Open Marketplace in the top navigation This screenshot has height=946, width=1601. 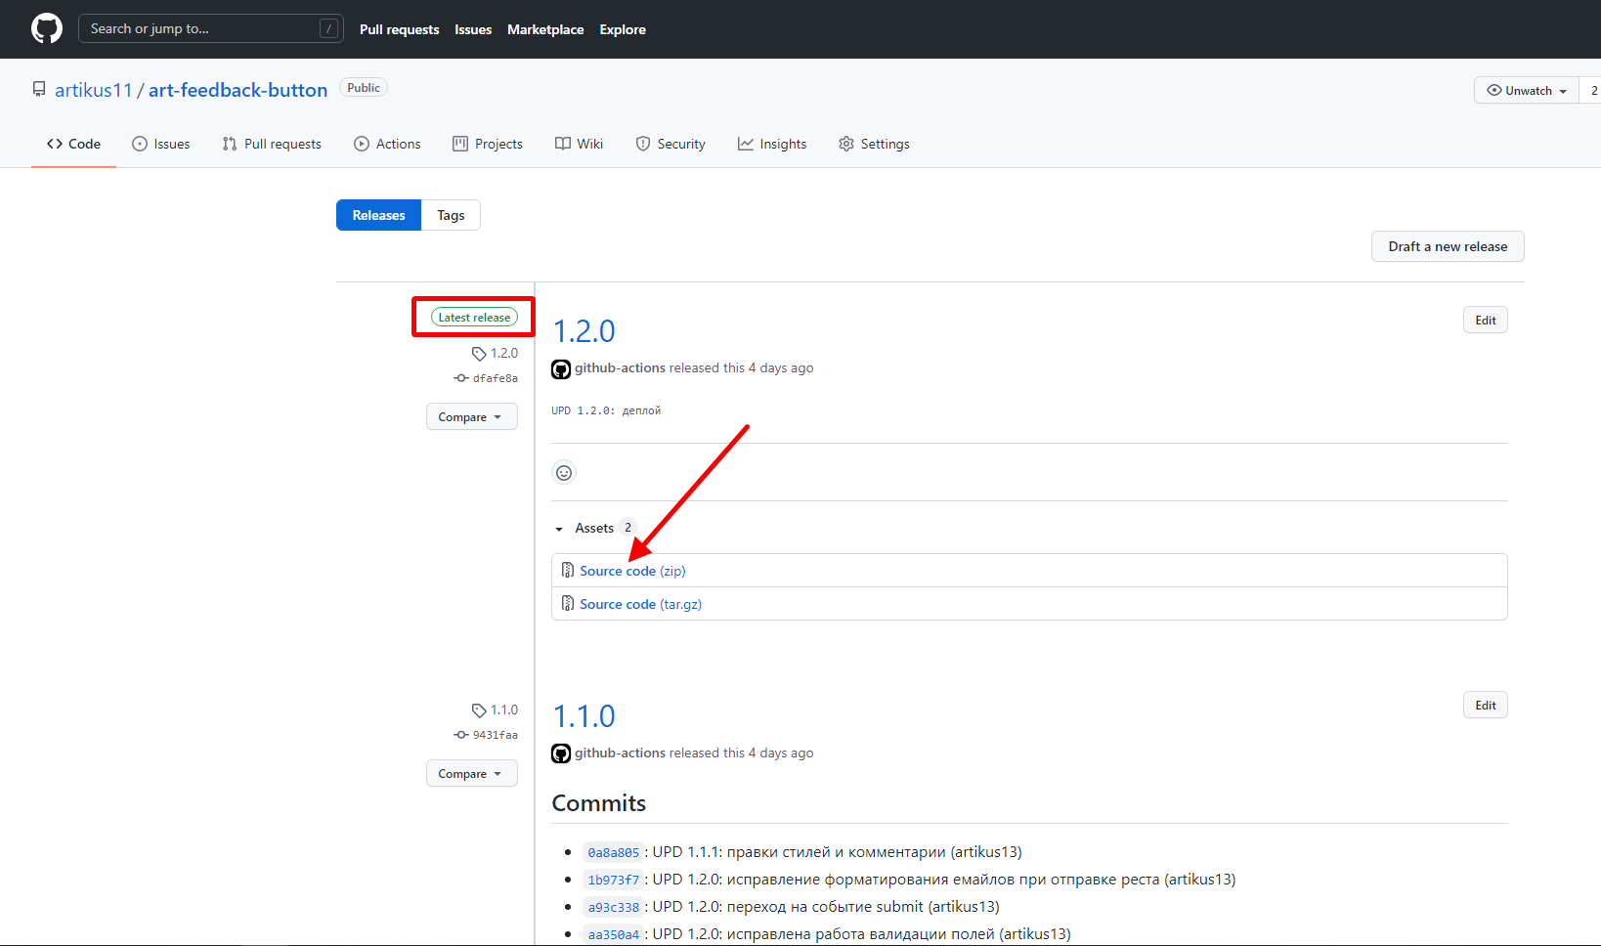point(545,29)
